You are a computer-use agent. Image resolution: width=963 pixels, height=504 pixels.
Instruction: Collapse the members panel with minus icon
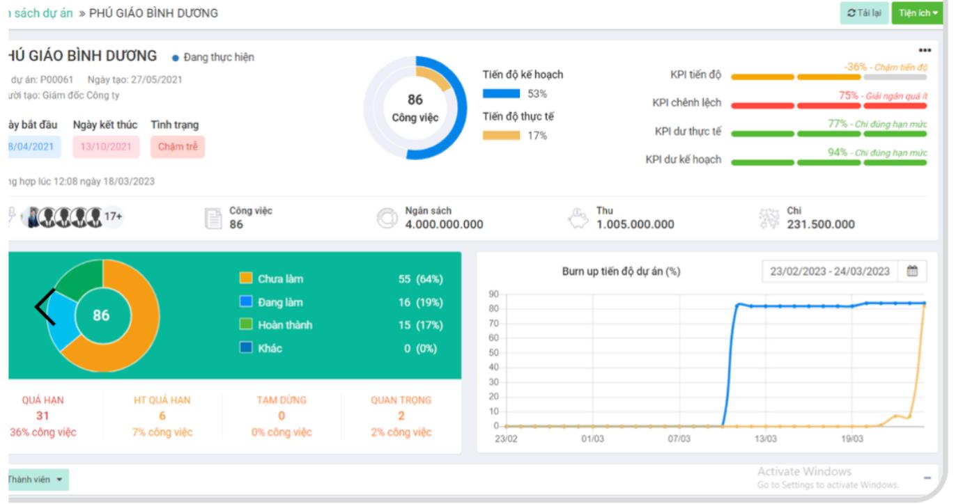click(x=927, y=478)
